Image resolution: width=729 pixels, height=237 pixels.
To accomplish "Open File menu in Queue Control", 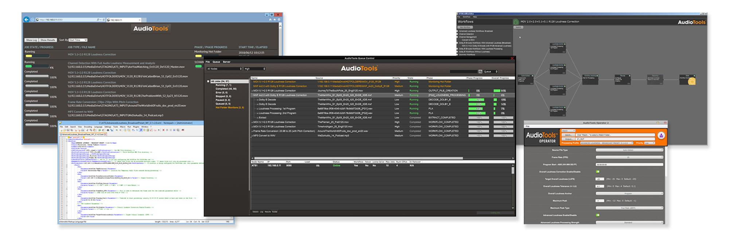I will pyautogui.click(x=208, y=62).
